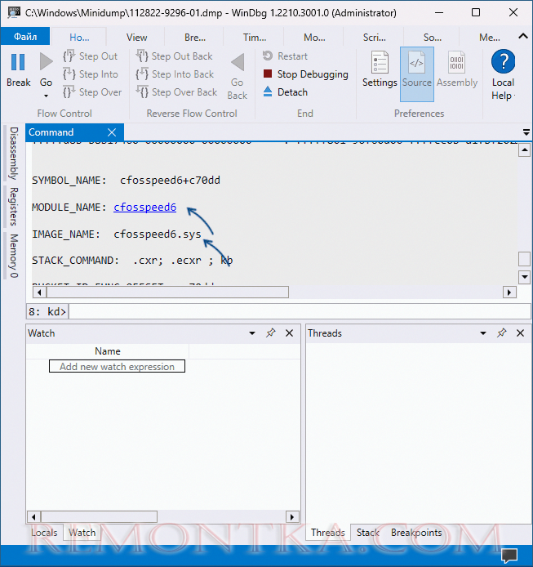Click the Restart button

pos(285,56)
